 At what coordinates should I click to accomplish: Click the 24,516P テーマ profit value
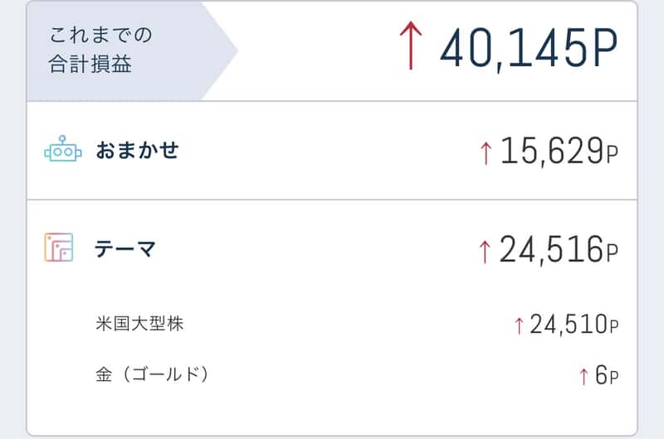click(559, 249)
